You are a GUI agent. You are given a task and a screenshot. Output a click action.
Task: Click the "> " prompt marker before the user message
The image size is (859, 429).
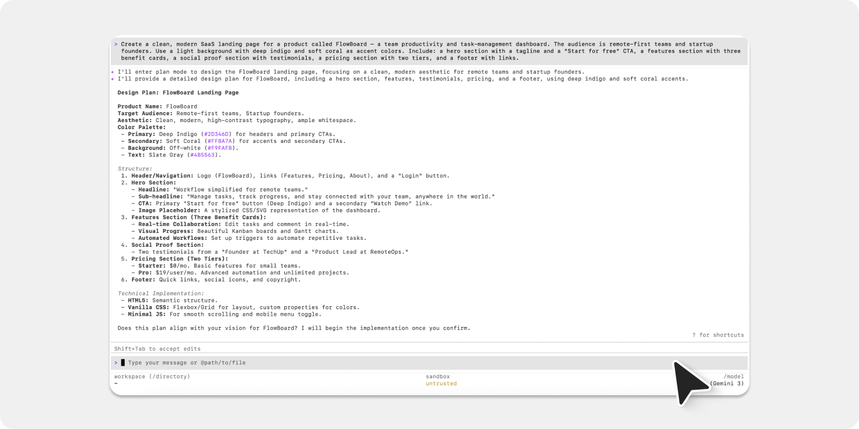pyautogui.click(x=116, y=44)
